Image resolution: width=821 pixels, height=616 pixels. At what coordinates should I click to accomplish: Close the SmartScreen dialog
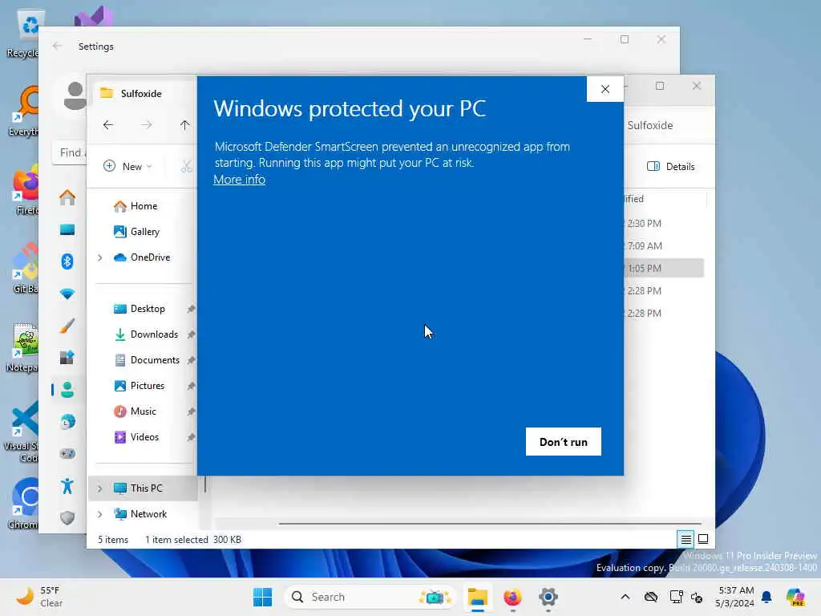click(x=605, y=89)
